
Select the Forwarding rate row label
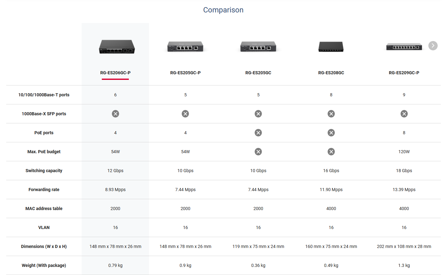[44, 190]
